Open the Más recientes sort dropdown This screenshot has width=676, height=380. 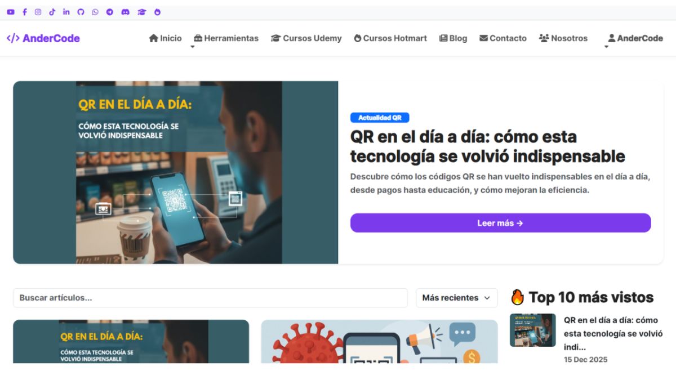click(456, 298)
